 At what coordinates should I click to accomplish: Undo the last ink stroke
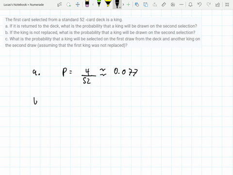coord(200,4)
